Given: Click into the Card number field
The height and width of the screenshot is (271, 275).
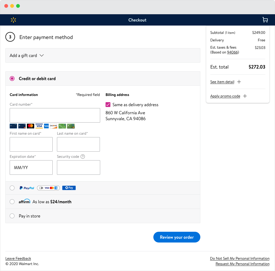Looking at the screenshot, I should (55, 115).
